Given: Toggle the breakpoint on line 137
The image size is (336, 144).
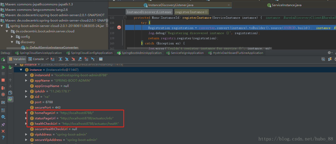Looking at the screenshot, I should [x=119, y=28].
